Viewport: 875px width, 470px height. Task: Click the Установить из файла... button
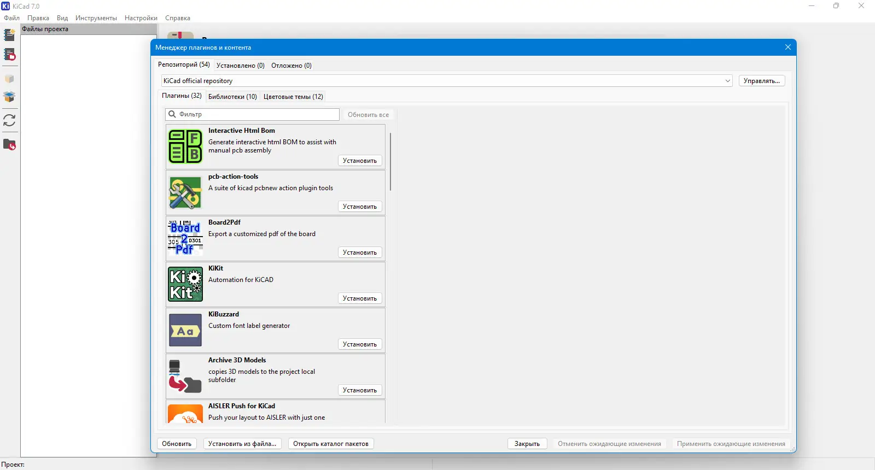(242, 444)
